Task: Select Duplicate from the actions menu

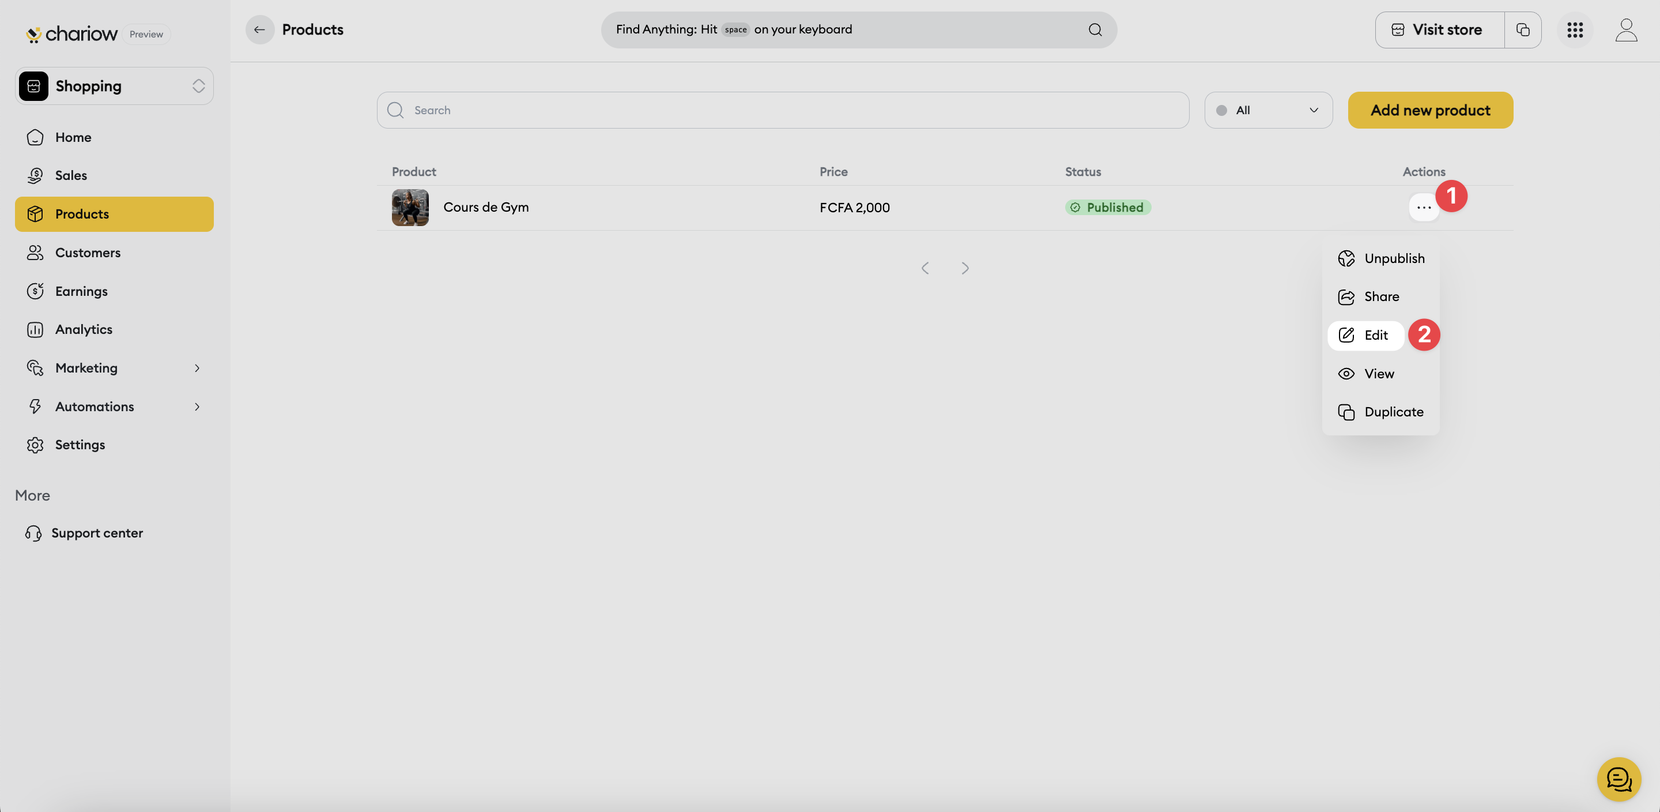Action: 1380,412
